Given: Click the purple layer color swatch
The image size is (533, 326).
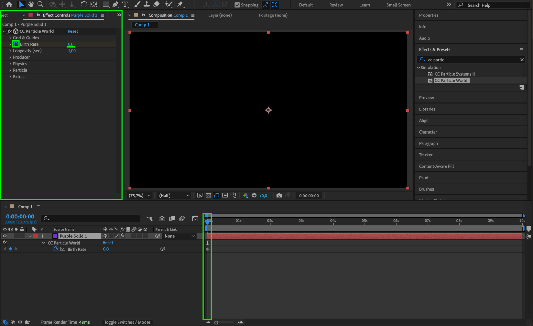Looking at the screenshot, I should 55,236.
